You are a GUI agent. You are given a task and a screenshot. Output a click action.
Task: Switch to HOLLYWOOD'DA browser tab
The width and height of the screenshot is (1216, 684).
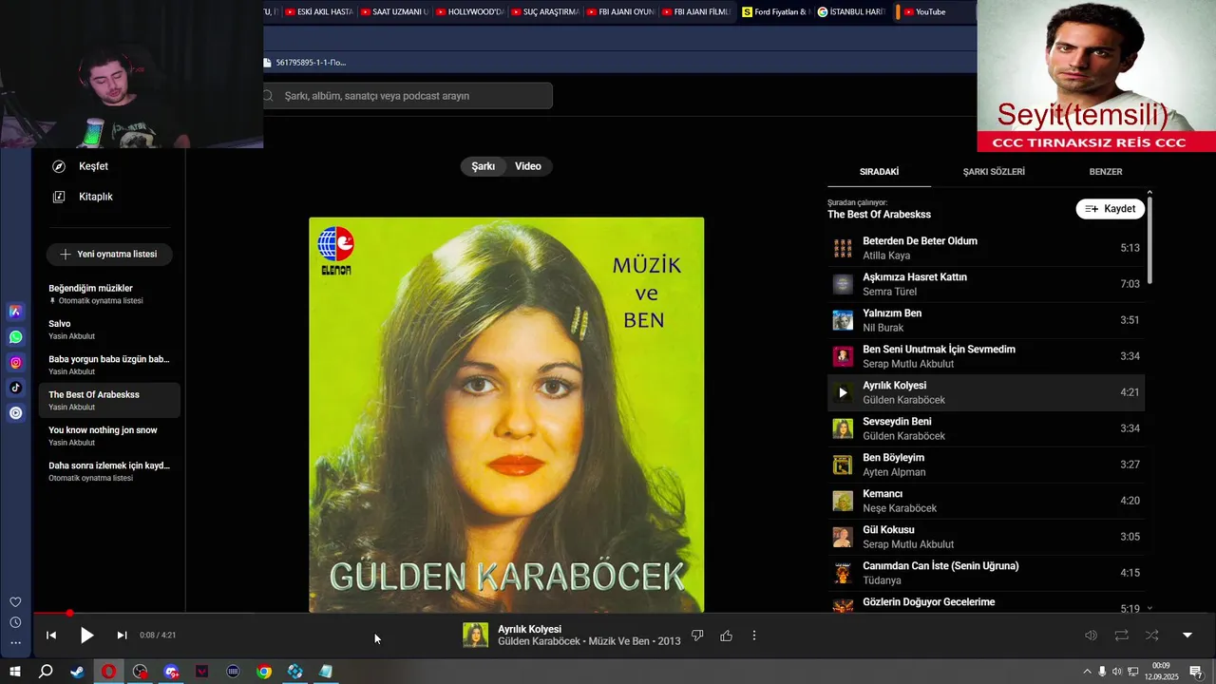pyautogui.click(x=470, y=11)
